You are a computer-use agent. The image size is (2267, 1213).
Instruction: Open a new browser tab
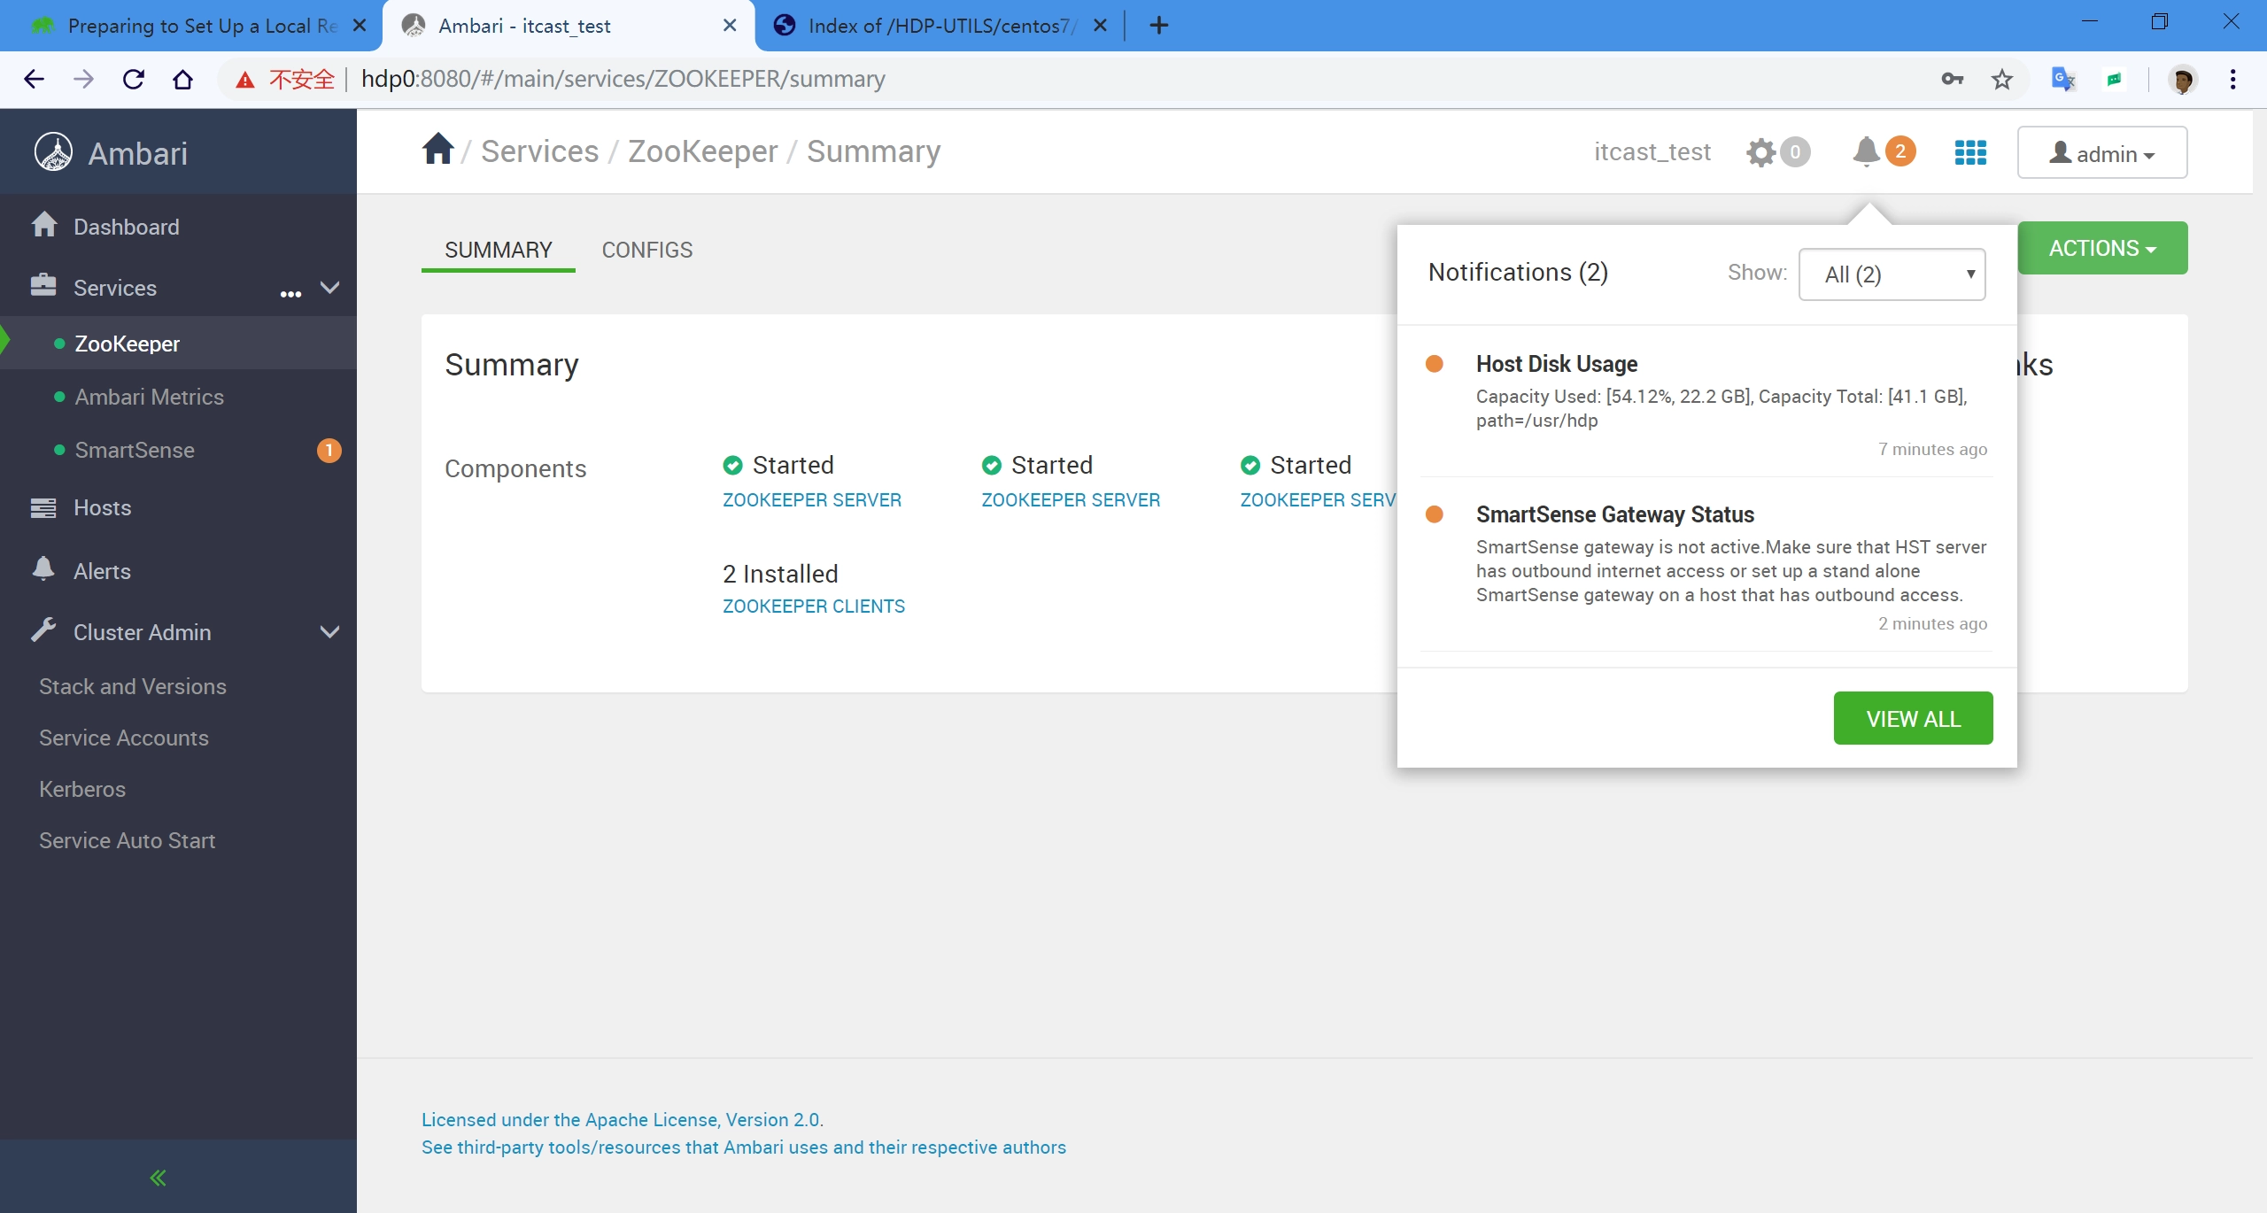(1158, 26)
